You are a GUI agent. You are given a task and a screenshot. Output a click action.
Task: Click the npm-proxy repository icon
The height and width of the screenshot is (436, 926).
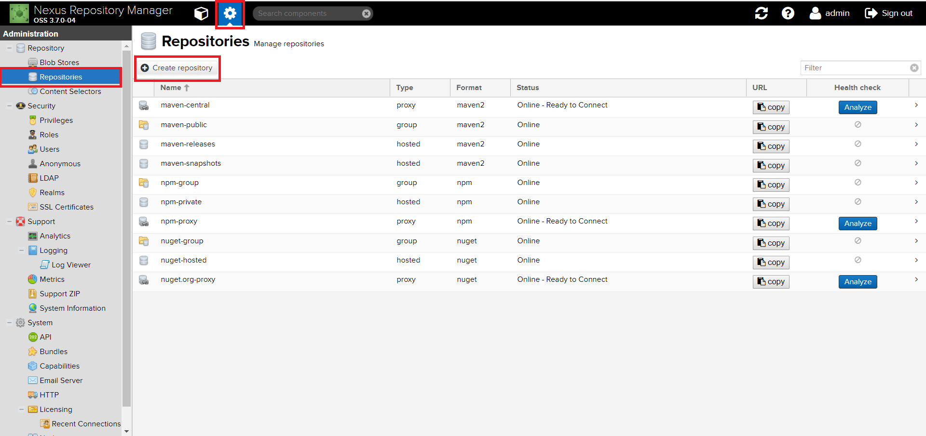[x=144, y=221]
